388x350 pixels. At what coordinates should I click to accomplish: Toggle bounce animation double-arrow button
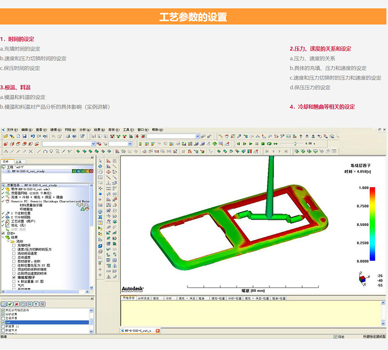[275, 144]
